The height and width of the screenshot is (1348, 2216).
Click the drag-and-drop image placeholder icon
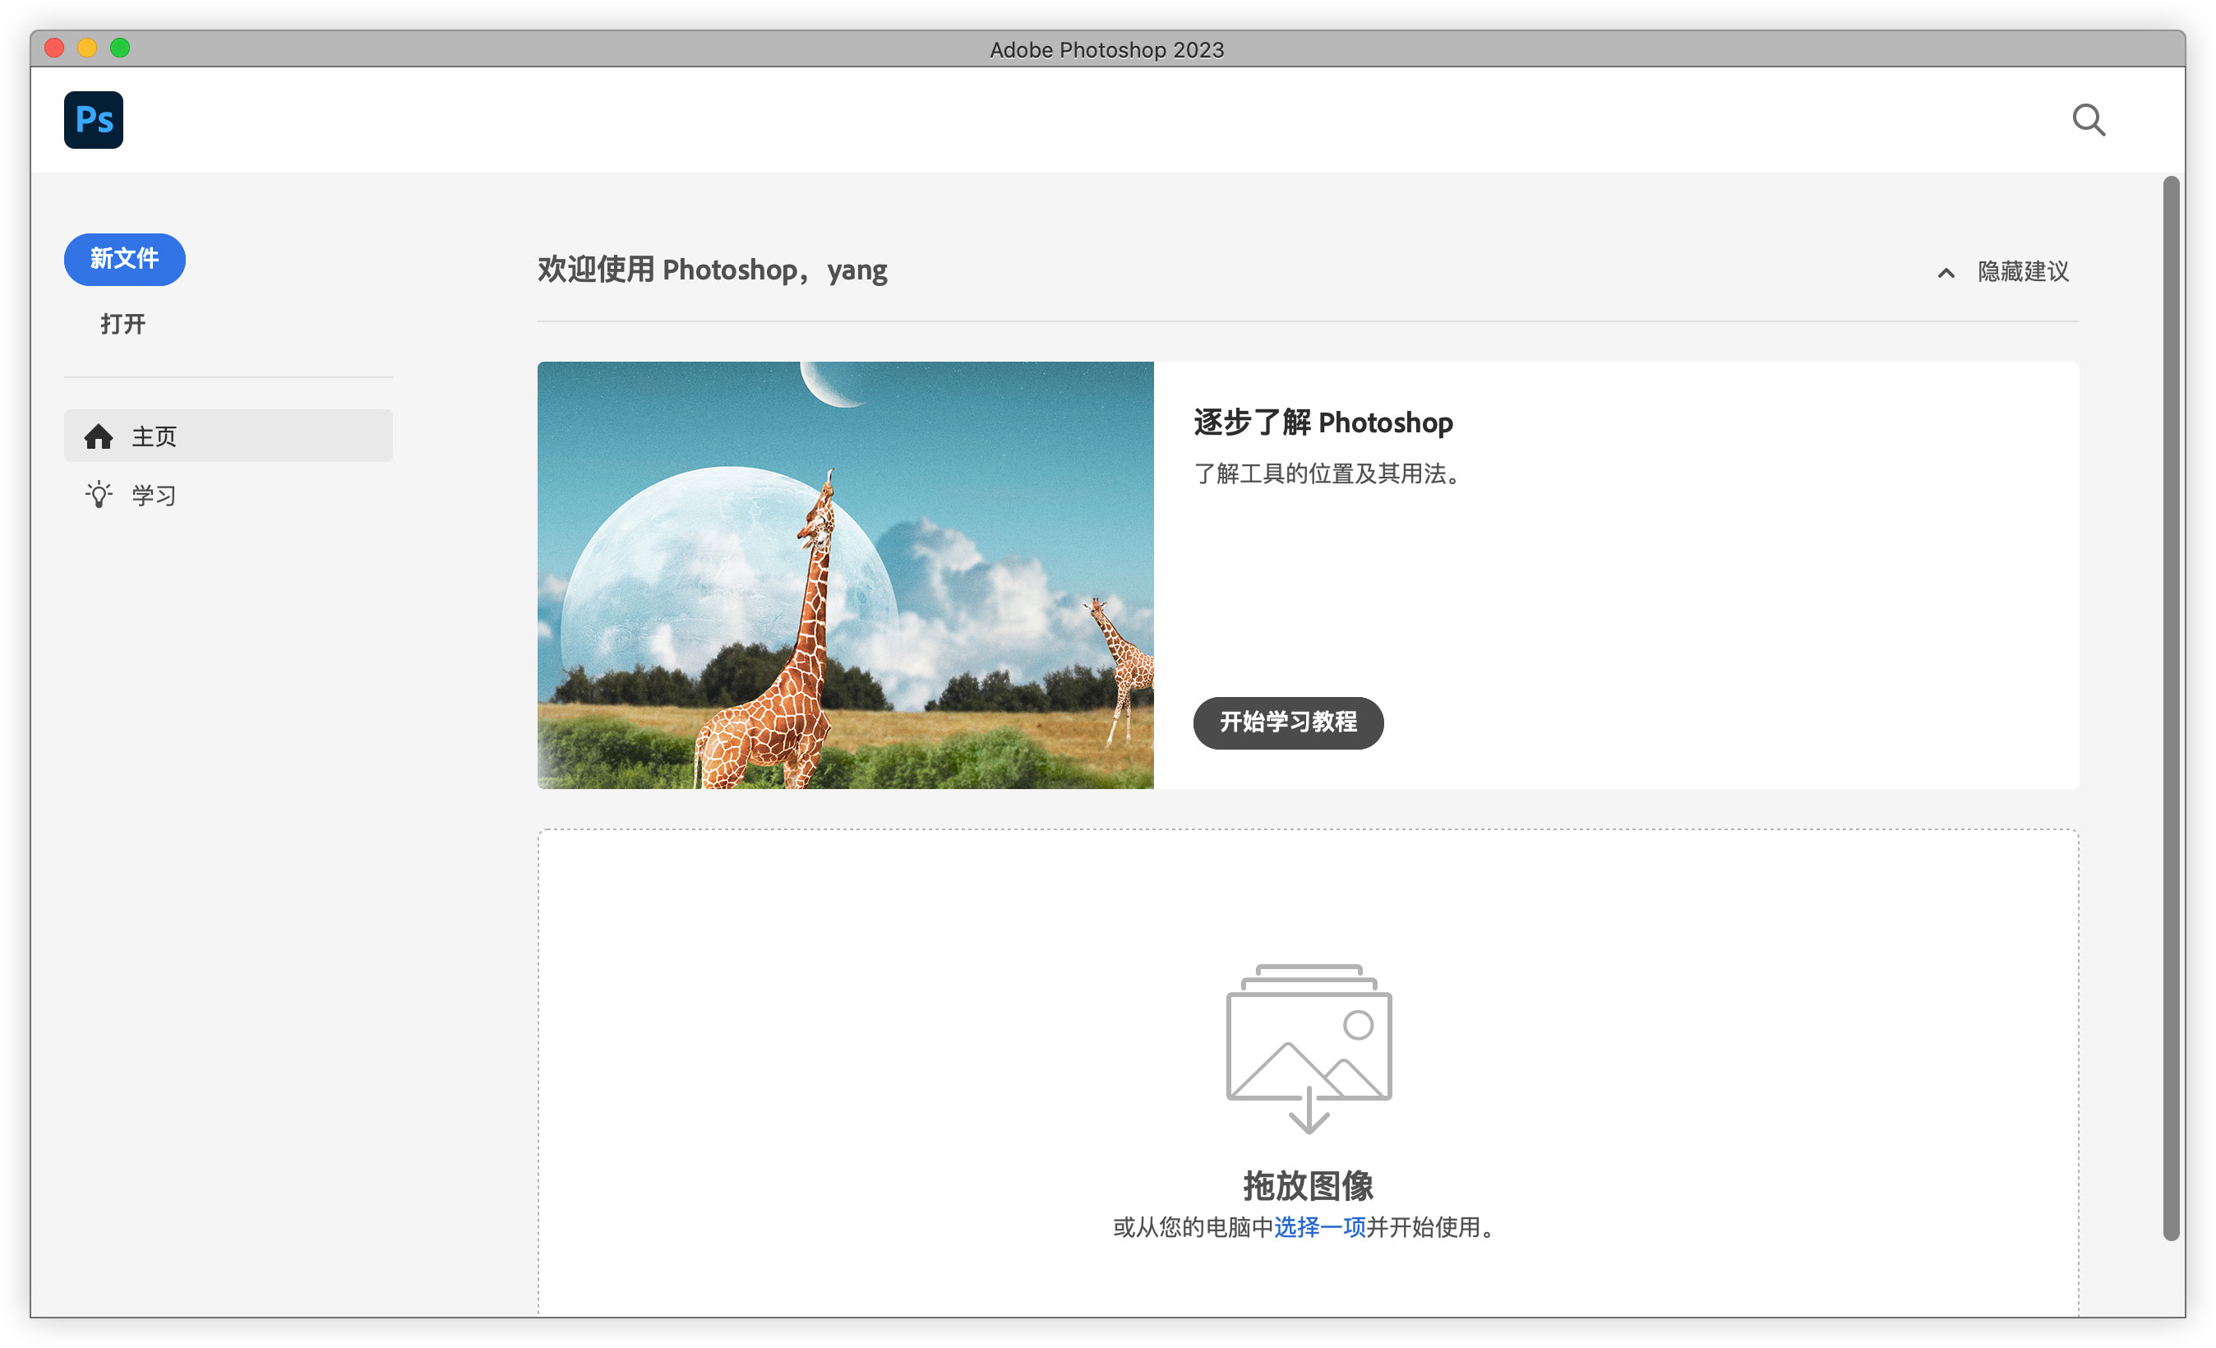tap(1309, 1049)
